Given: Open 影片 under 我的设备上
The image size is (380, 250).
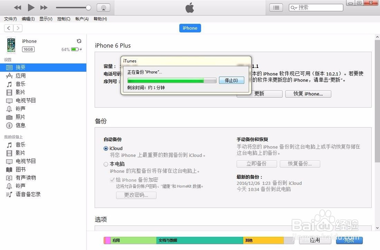Looking at the screenshot, I should click(x=43, y=153).
